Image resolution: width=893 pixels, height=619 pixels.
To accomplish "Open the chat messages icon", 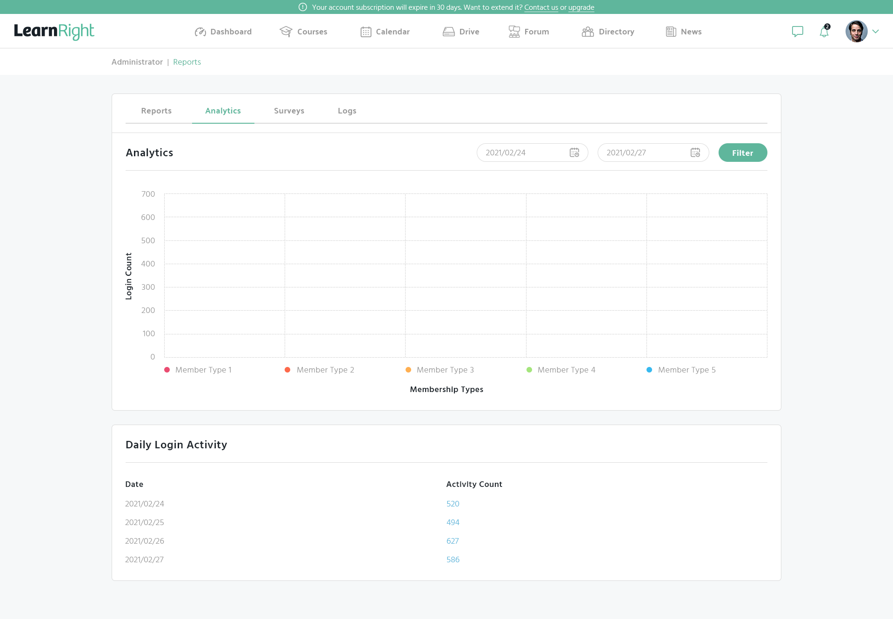I will coord(797,32).
